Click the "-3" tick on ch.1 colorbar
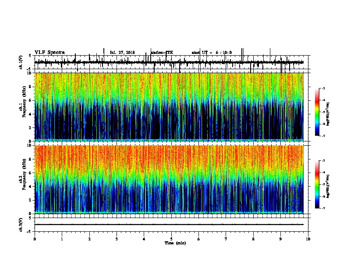 [323, 88]
